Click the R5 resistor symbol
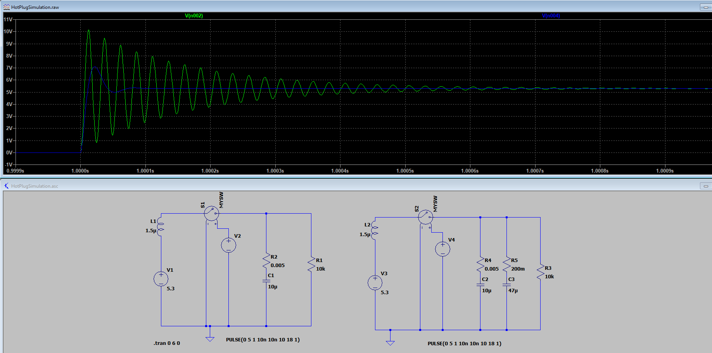This screenshot has height=353, width=712. point(506,264)
